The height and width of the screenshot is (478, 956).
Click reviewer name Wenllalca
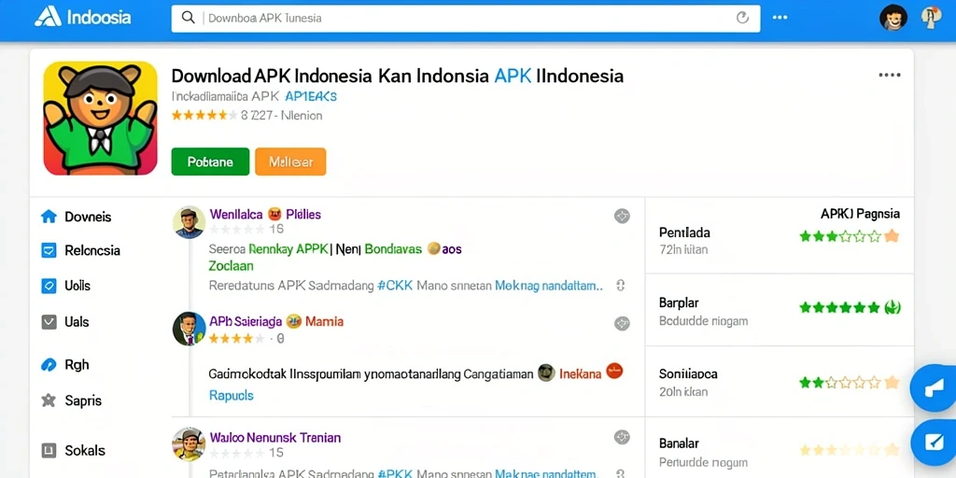pos(236,214)
